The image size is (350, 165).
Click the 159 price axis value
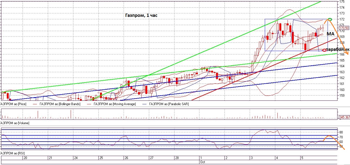[x=342, y=96]
